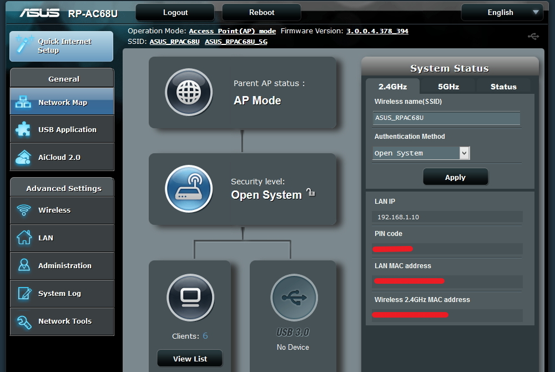This screenshot has height=372, width=555.
Task: Switch to the 5GHz tab
Action: 448,87
